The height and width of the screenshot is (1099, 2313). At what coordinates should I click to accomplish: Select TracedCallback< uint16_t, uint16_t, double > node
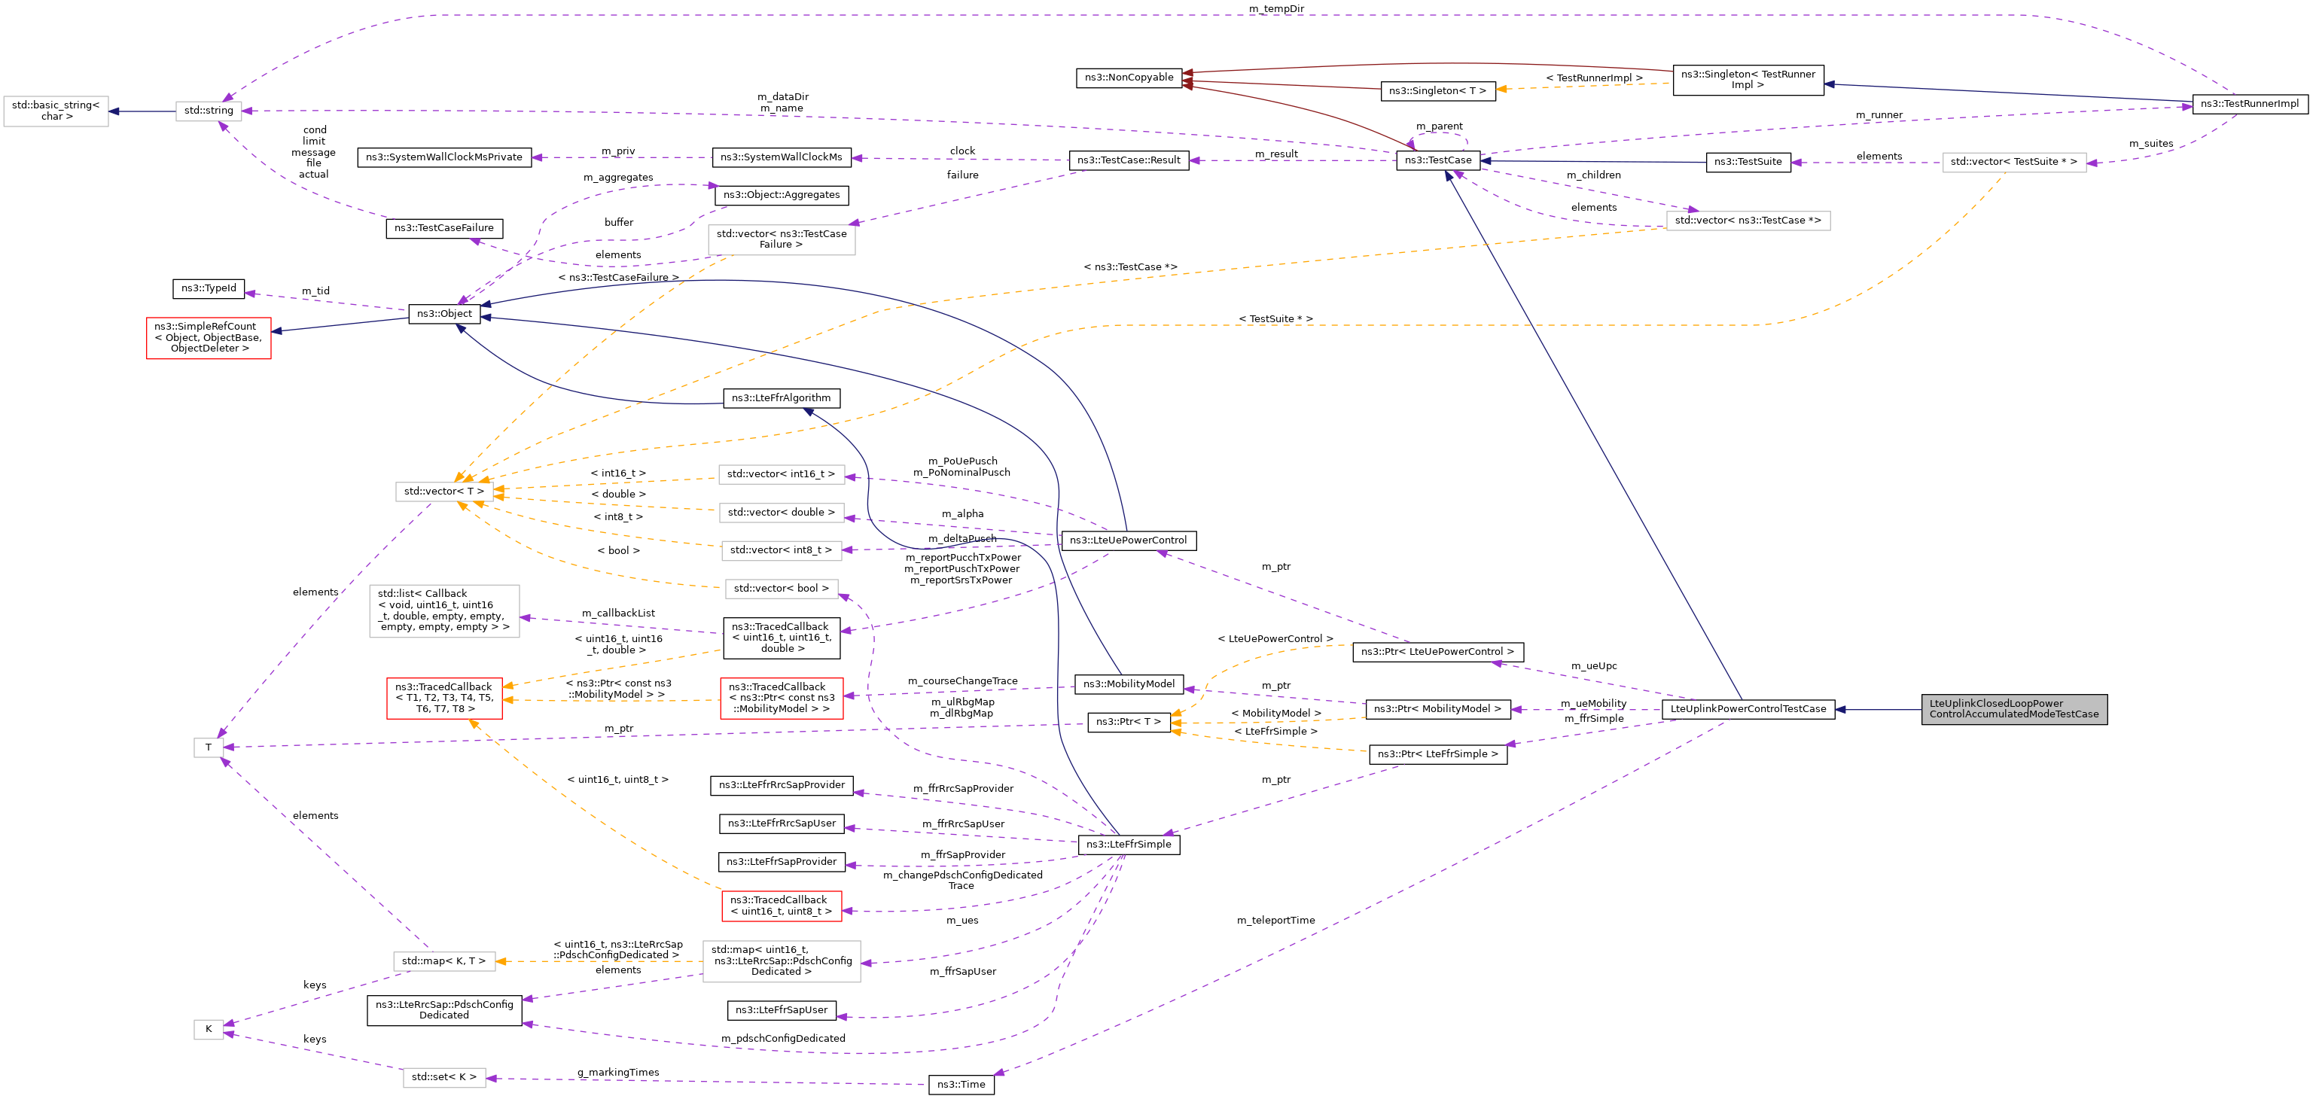click(782, 638)
